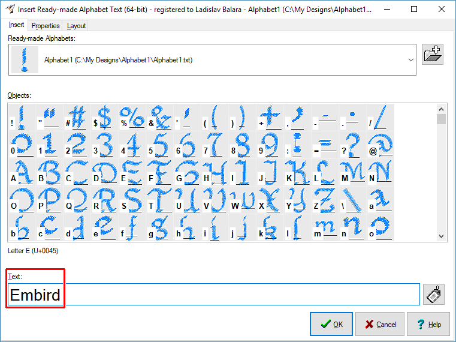This screenshot has width=456, height=342.
Task: Choose the digit 8 embroidery object
Action: [x=242, y=145]
